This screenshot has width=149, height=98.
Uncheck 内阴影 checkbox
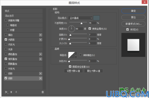(6, 40)
